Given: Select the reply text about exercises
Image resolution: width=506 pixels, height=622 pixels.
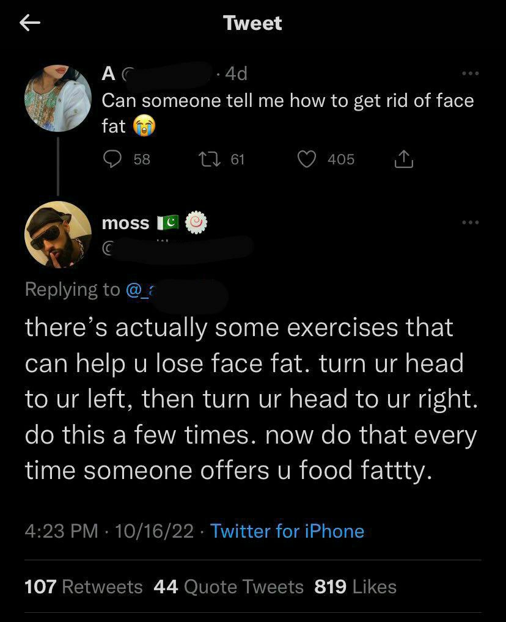Looking at the screenshot, I should coord(251,399).
